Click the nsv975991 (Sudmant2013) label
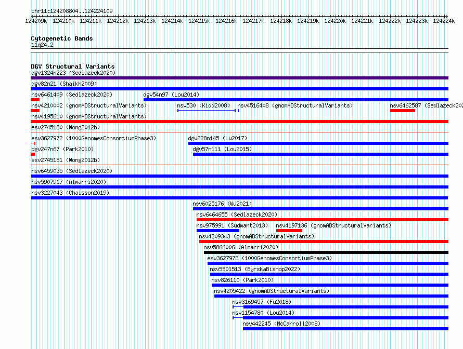 click(232, 225)
